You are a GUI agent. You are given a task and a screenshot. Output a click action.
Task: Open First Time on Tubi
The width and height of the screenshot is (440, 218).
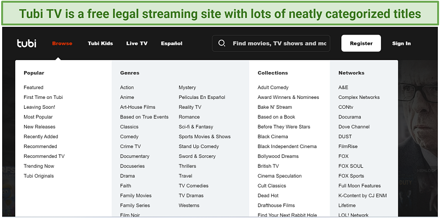(x=43, y=97)
